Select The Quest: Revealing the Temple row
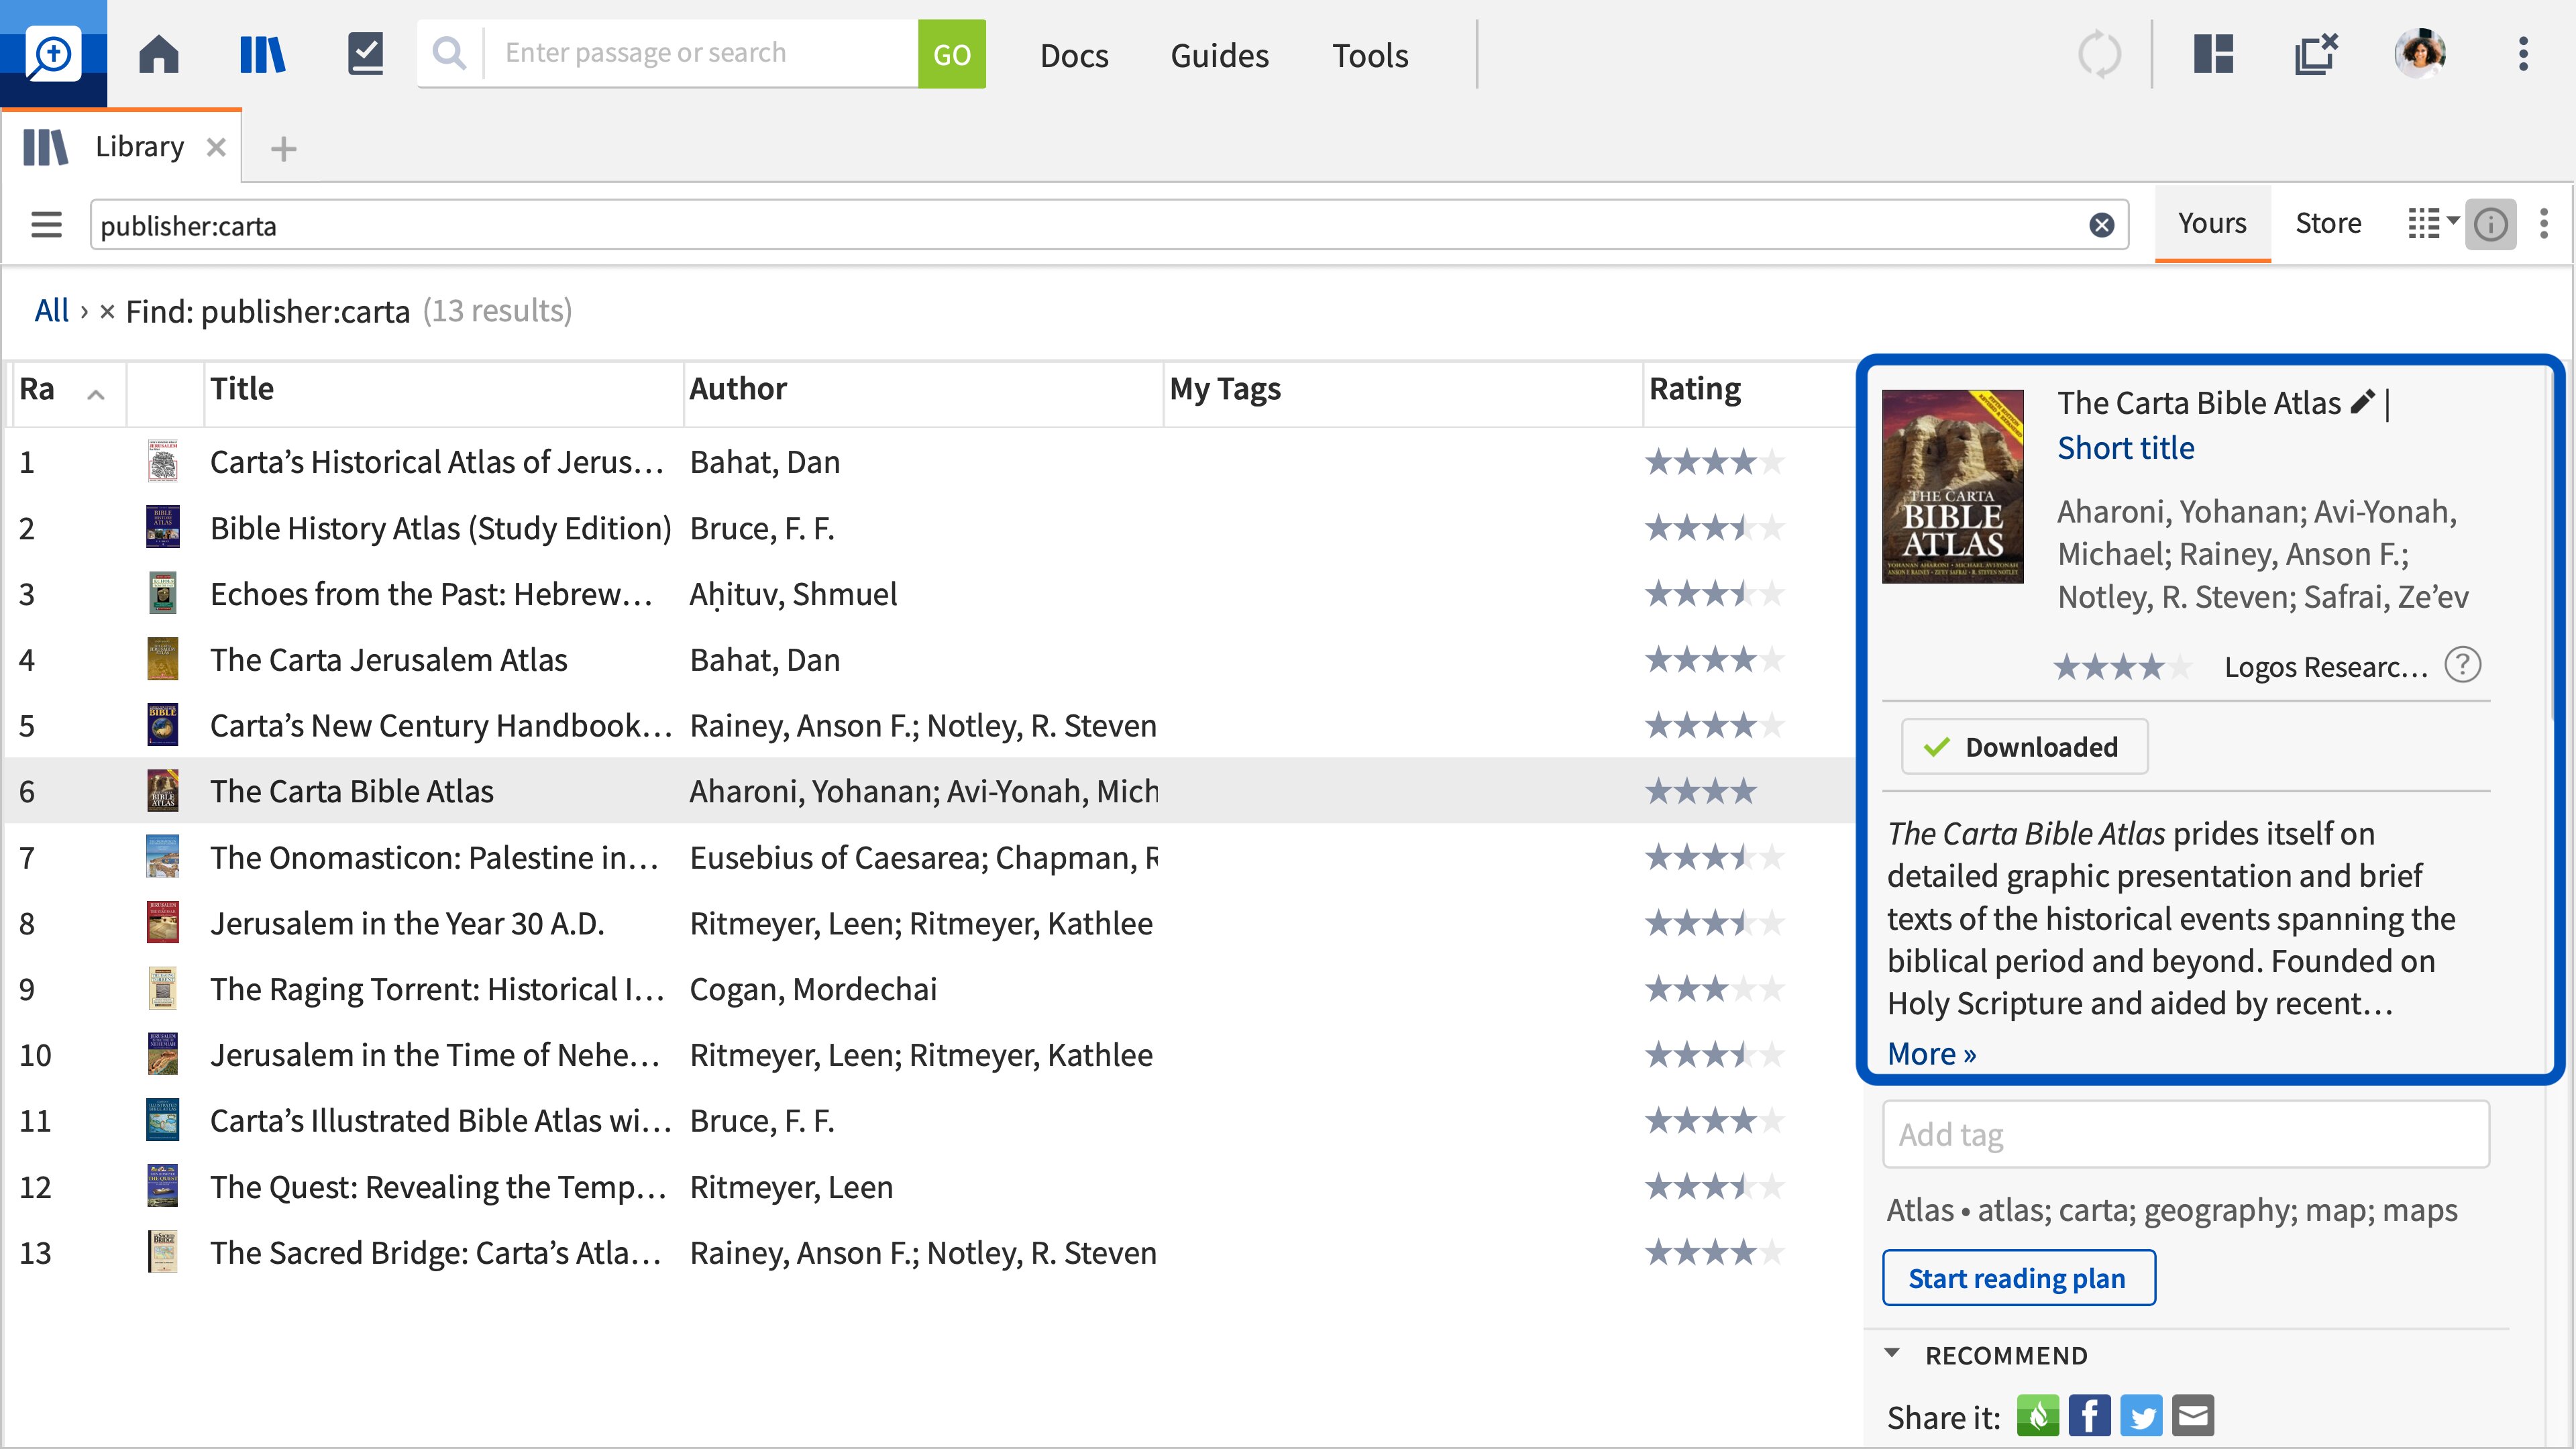The width and height of the screenshot is (2576, 1449). click(930, 1187)
